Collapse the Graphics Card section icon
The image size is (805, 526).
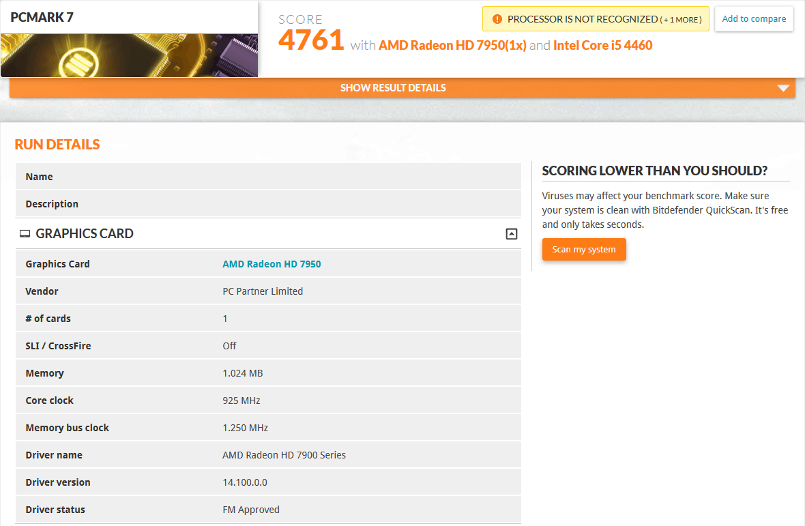[512, 234]
